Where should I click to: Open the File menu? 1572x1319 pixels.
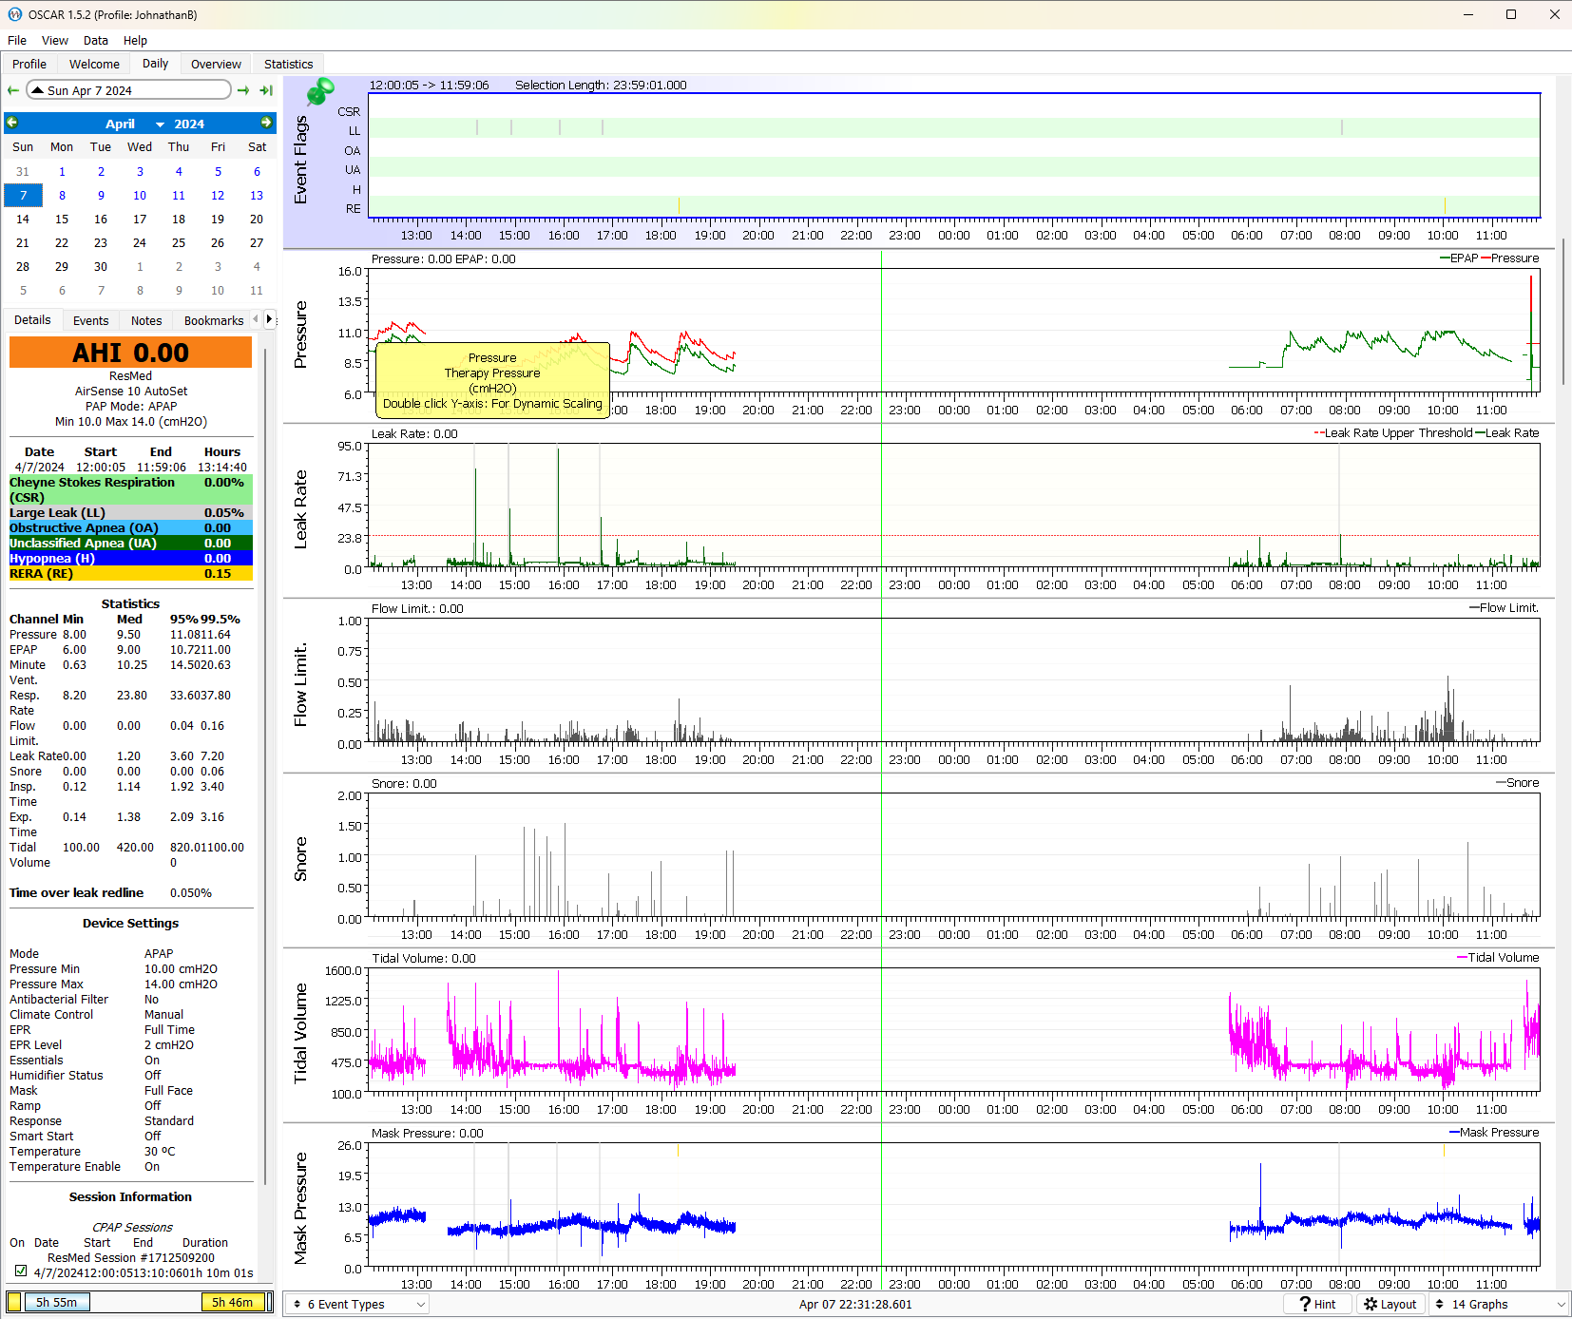click(x=17, y=41)
